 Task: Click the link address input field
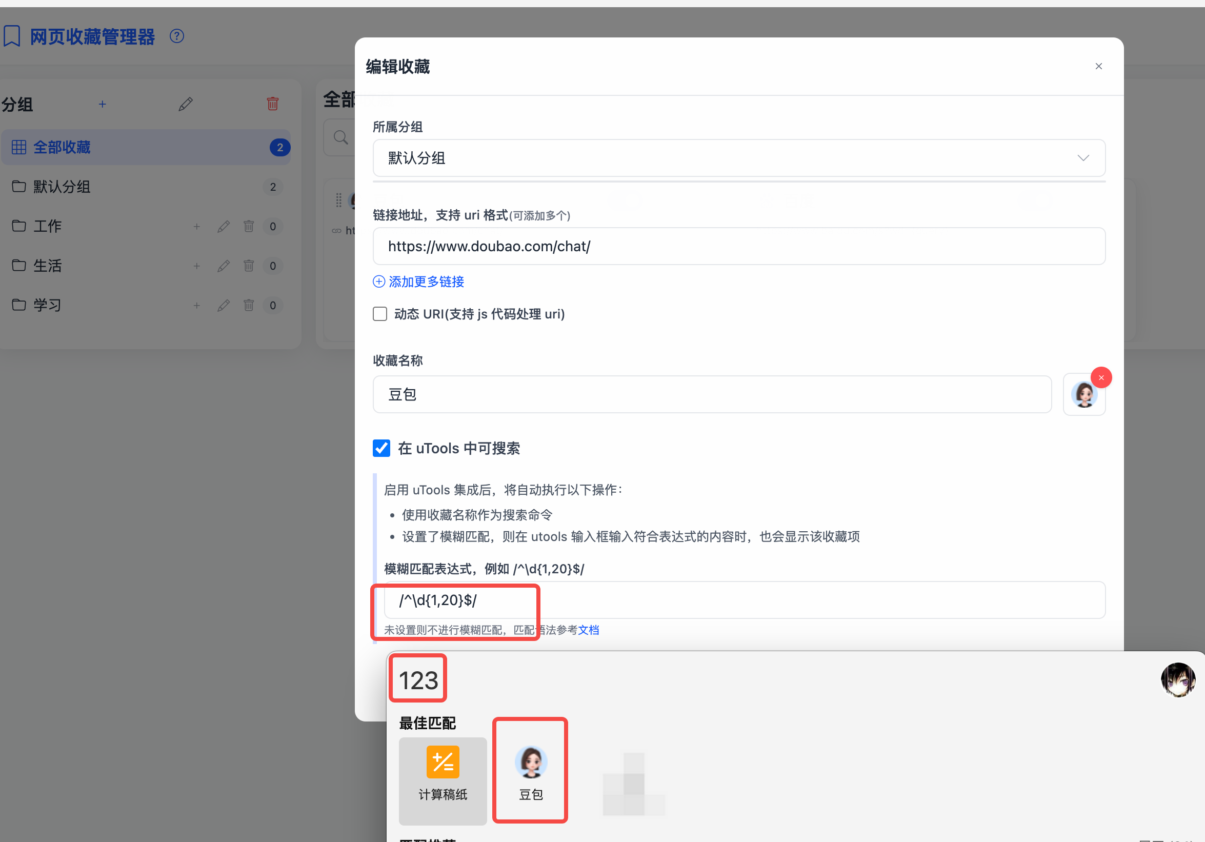pyautogui.click(x=738, y=246)
